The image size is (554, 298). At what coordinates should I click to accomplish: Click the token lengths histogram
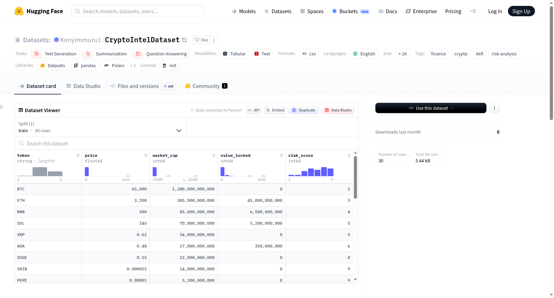(40, 172)
